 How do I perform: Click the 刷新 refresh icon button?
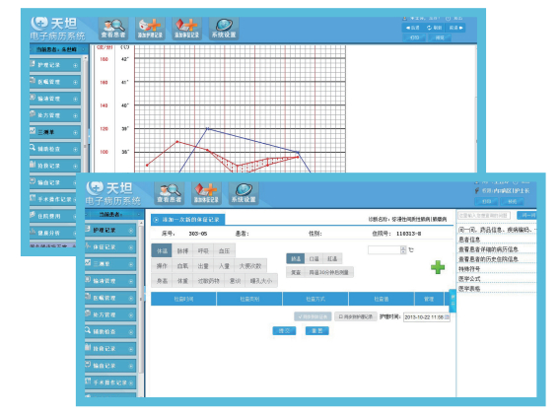pos(434,28)
